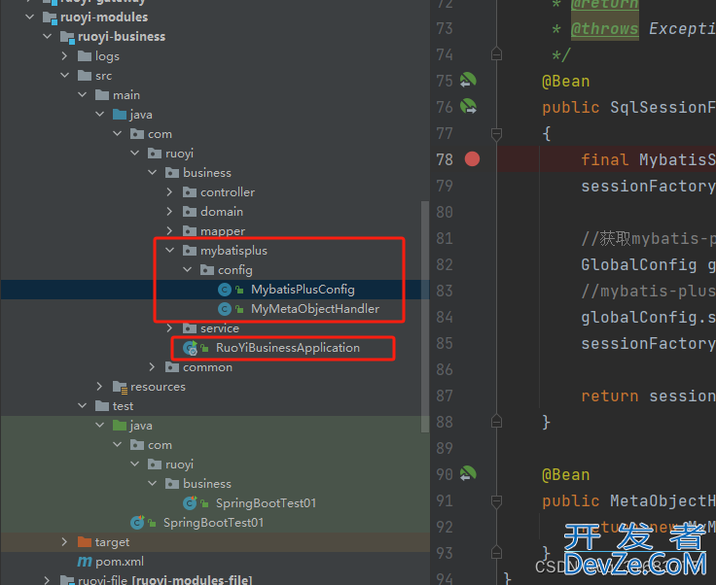Viewport: 716px width, 585px height.
Task: Click the mybatisplus package folder icon
Action: tap(190, 251)
